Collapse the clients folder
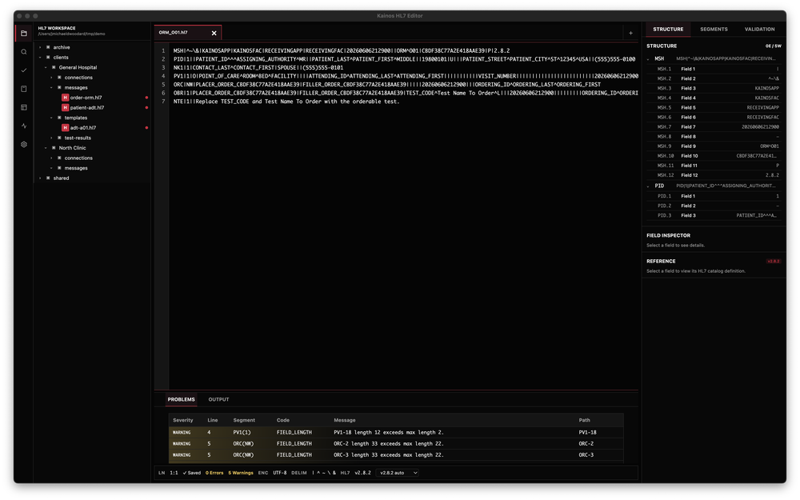 pyautogui.click(x=40, y=57)
